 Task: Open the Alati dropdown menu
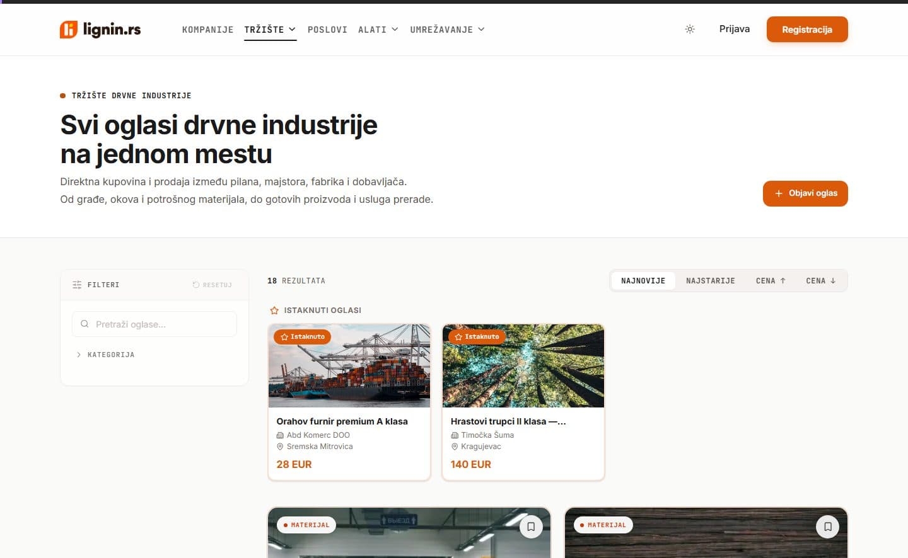pyautogui.click(x=378, y=30)
